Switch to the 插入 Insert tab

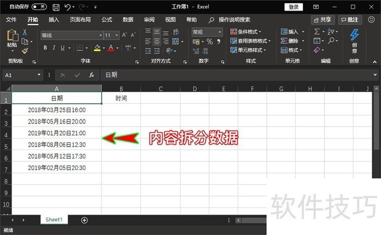[54, 19]
